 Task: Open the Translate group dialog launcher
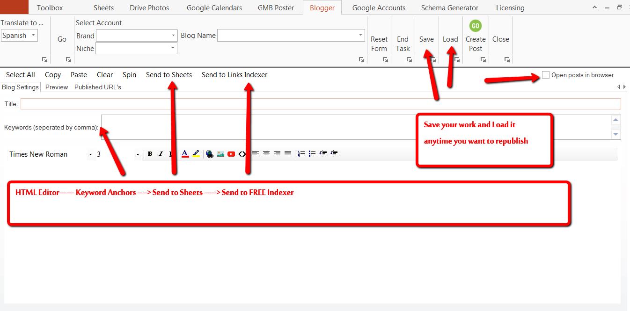click(44, 60)
